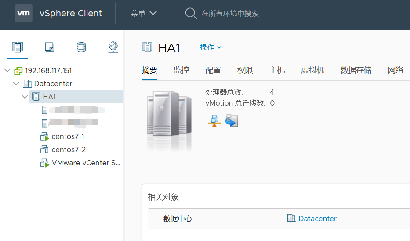Screen dimensions: 410x241
Task: Open the 数据存储 tab
Action: (356, 70)
